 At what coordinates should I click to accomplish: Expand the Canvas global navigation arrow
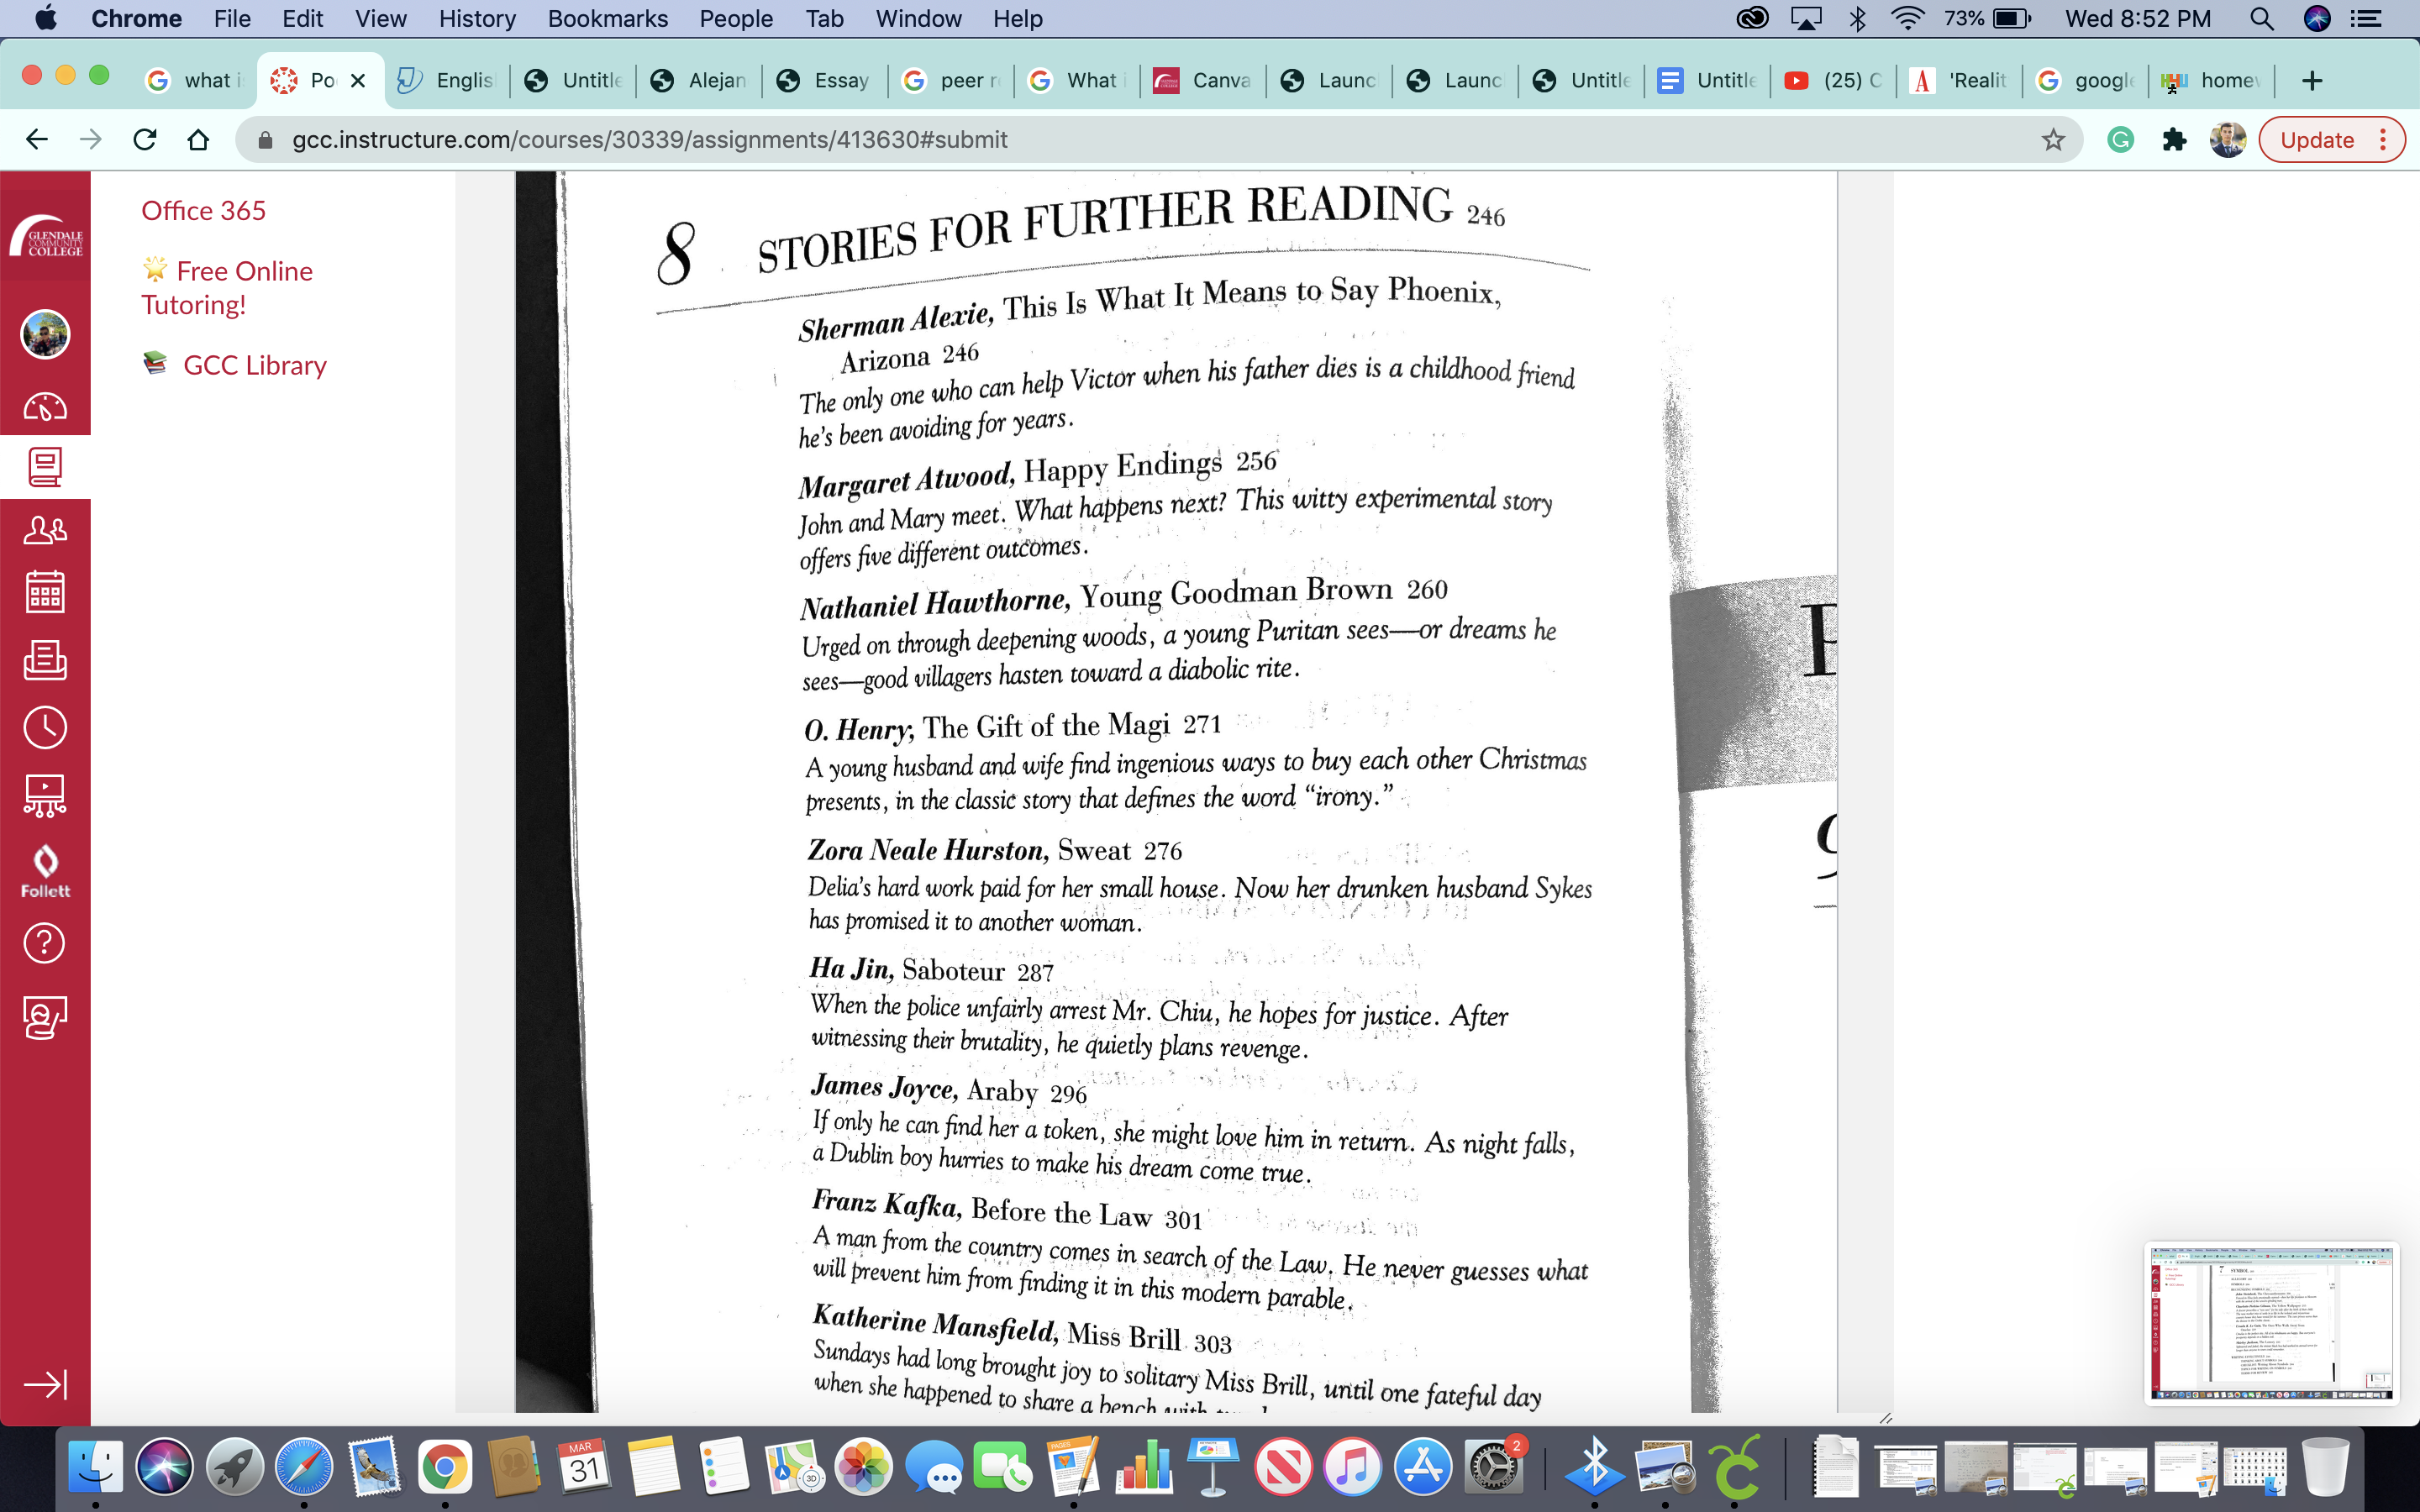(x=45, y=1384)
